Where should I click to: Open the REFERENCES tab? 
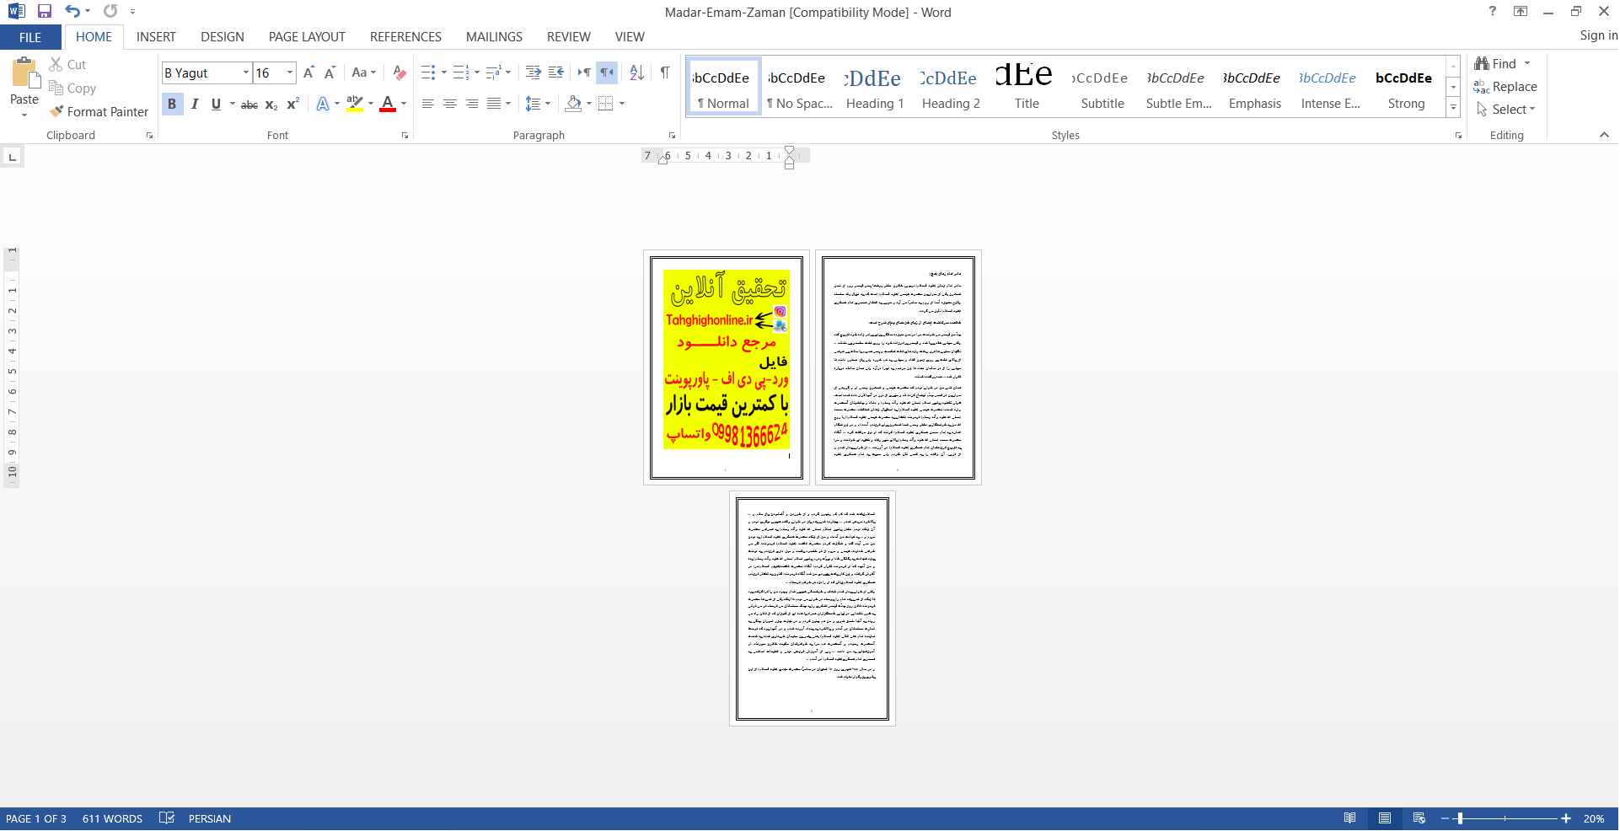[x=405, y=37]
